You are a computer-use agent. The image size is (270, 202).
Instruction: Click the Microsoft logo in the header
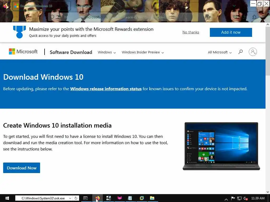pyautogui.click(x=23, y=52)
